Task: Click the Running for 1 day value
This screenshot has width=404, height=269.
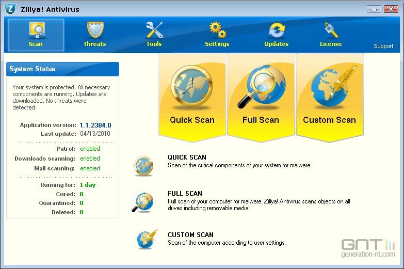Action: (x=88, y=185)
